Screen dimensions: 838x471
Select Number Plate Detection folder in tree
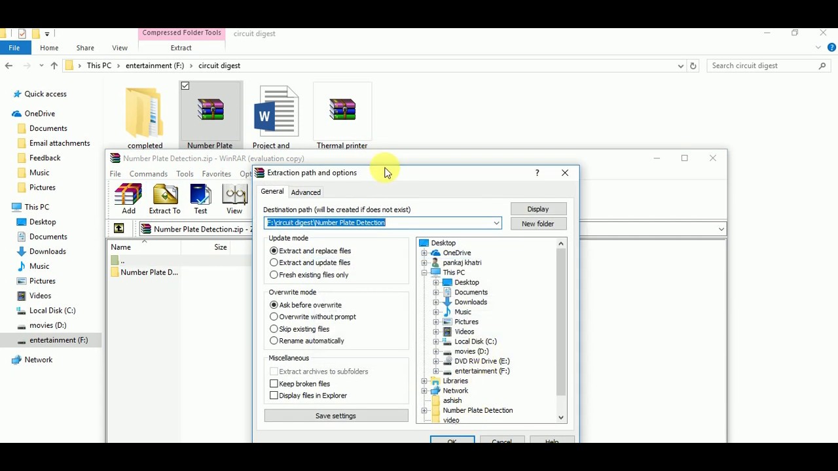[x=477, y=410]
